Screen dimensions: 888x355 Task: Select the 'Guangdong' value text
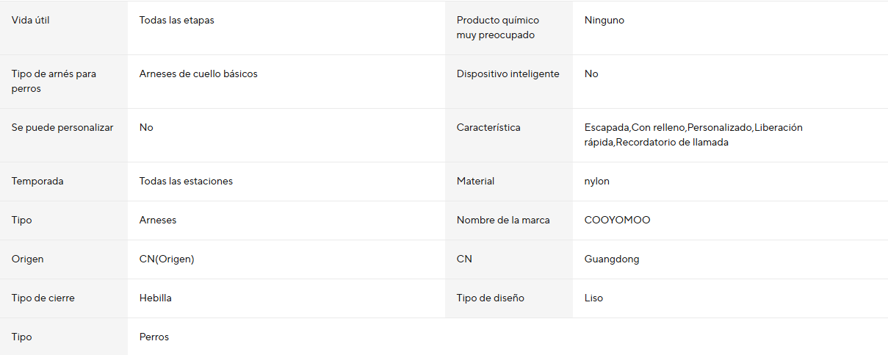coord(613,259)
